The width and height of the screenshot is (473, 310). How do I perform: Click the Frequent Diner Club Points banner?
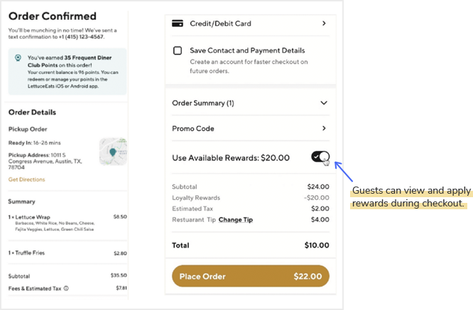pyautogui.click(x=67, y=72)
